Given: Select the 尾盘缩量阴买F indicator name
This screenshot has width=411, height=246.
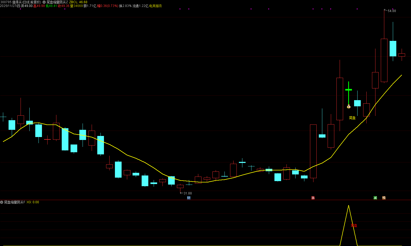Looking at the screenshot, I should (x=15, y=202).
